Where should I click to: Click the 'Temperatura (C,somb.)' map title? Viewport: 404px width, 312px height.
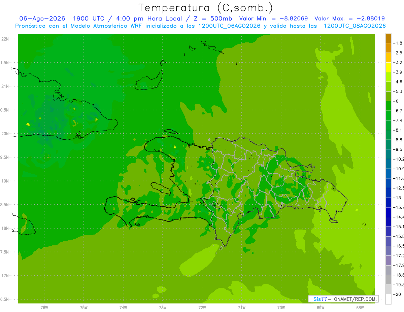click(205, 8)
